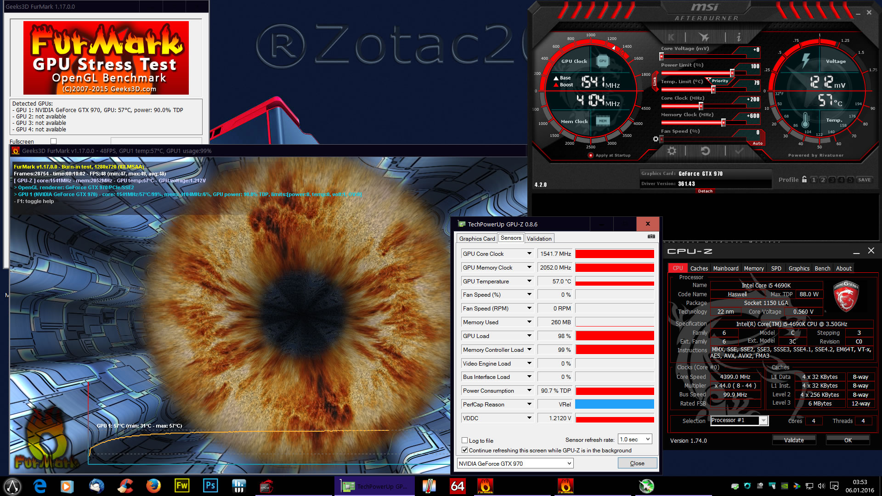Click the apply checkmark icon in Afterburner

(739, 151)
